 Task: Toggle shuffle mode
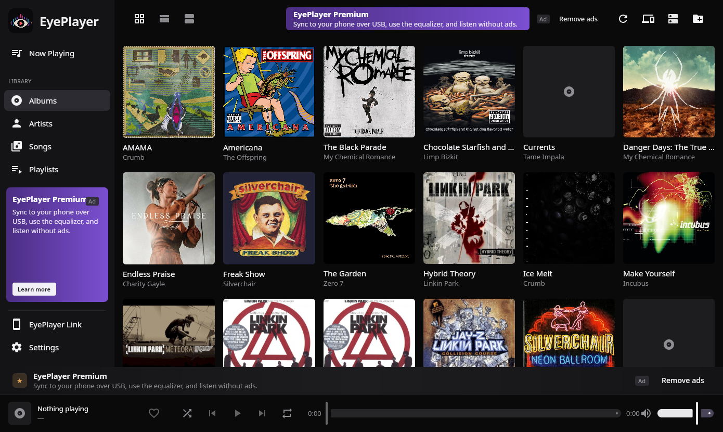click(x=187, y=413)
